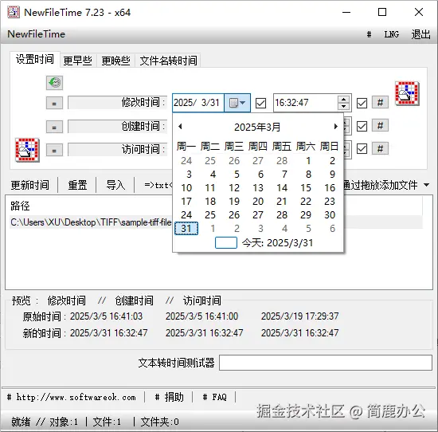Click the 访问时间 label field

pos(117,150)
